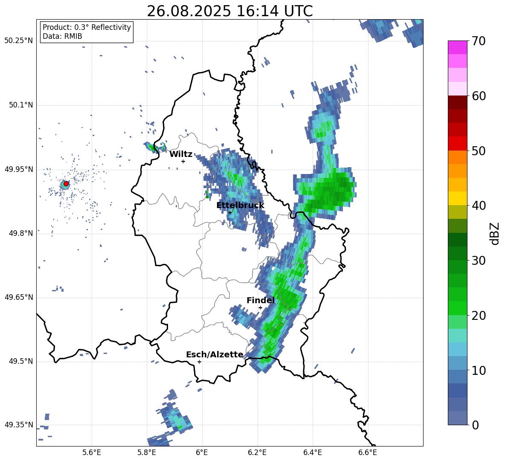Click the 50.25°N latitude label
Screen dimensions: 505x461
point(19,41)
